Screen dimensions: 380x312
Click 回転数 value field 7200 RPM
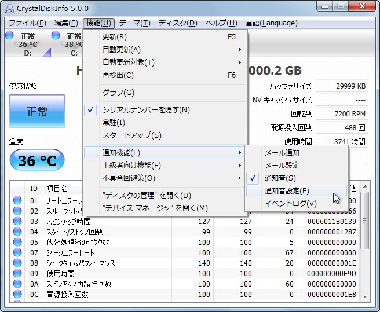click(x=342, y=113)
